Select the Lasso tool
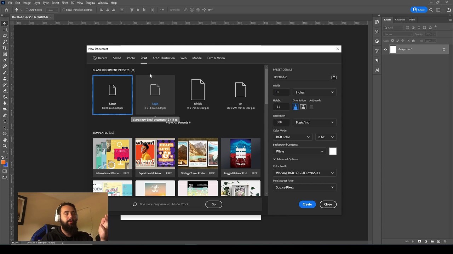 pyautogui.click(x=5, y=36)
